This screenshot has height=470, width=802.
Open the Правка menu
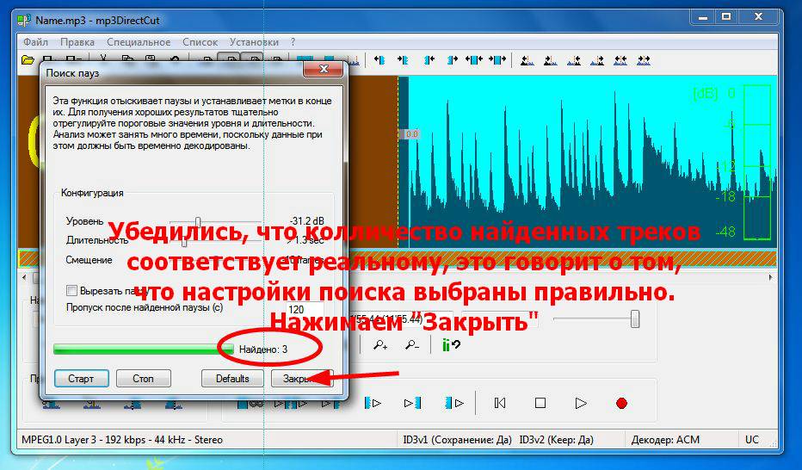[77, 42]
